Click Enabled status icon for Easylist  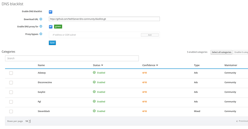click(x=94, y=92)
